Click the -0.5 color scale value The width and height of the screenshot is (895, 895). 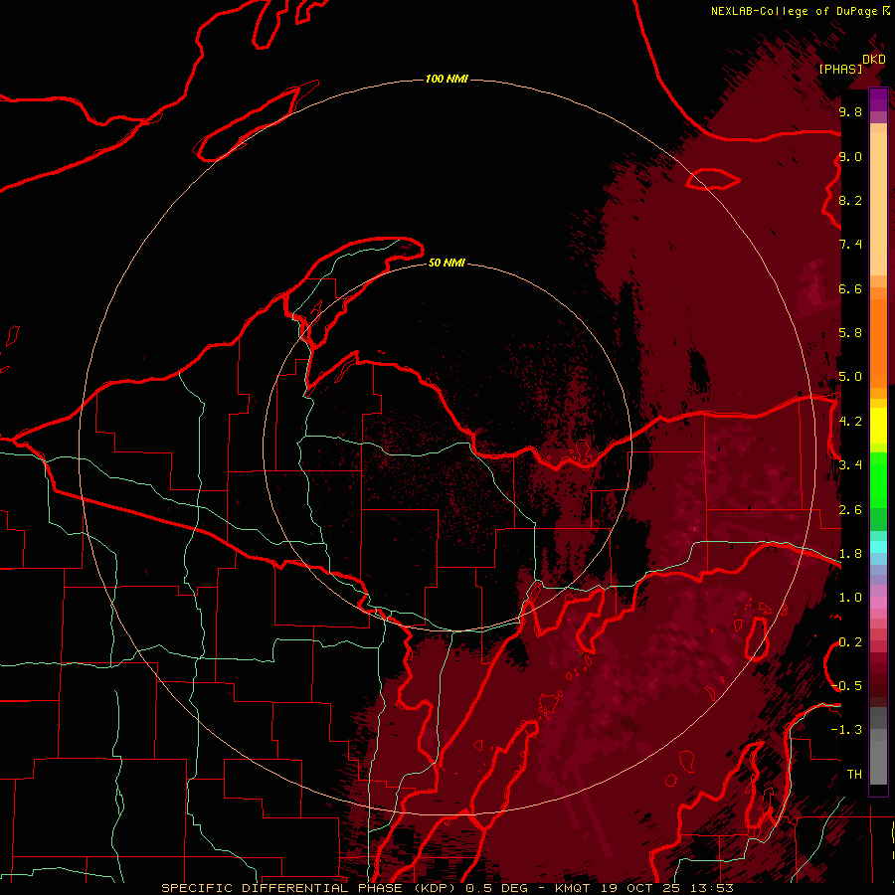pos(846,686)
